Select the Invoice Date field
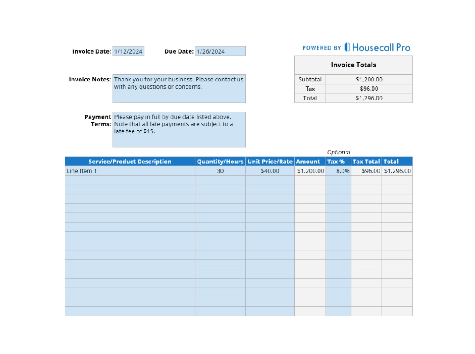 tap(129, 51)
